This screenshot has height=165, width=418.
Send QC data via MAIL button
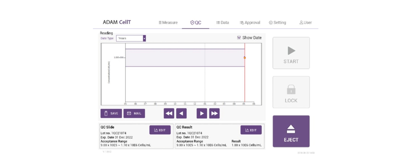point(134,113)
